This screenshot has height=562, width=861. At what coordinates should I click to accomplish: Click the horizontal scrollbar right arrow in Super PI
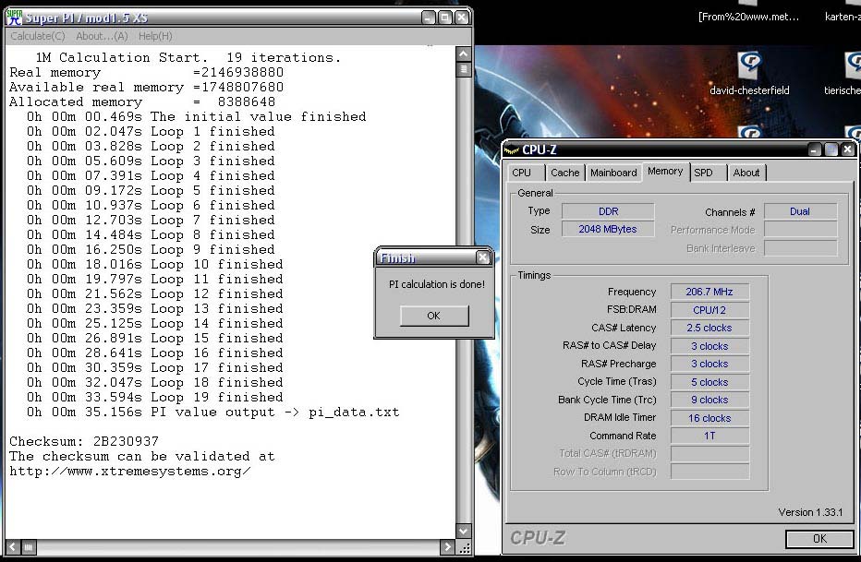point(447,546)
